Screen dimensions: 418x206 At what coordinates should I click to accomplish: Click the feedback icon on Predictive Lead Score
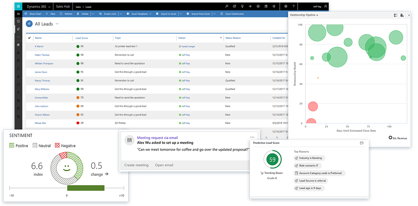pos(362,143)
